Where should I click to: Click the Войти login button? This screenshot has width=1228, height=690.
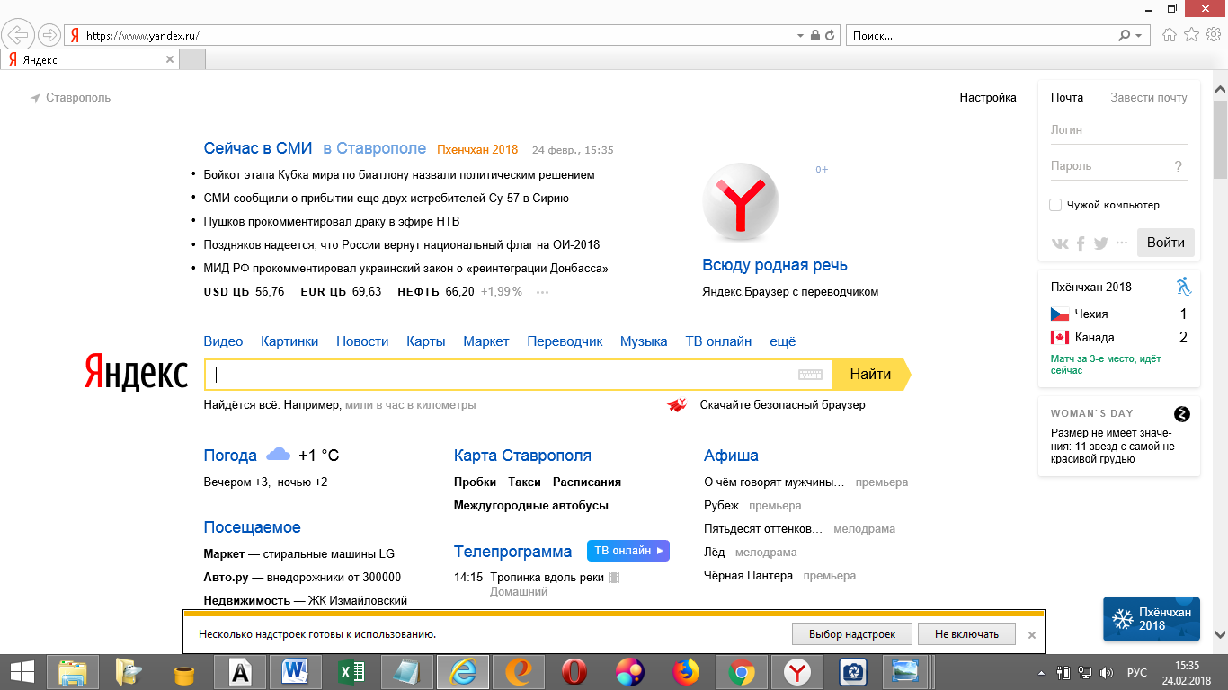(1166, 243)
